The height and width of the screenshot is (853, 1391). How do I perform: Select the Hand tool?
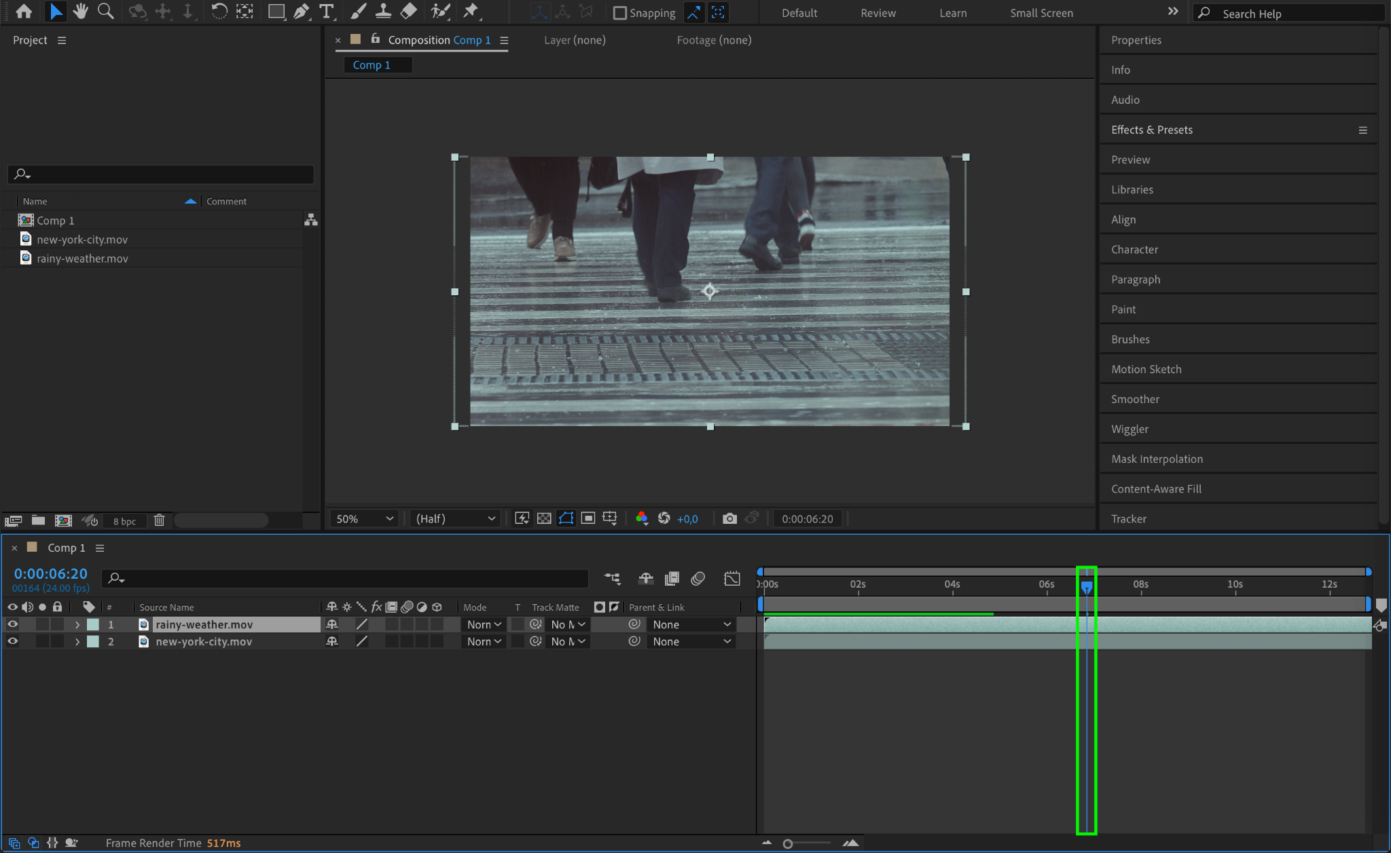[x=81, y=12]
